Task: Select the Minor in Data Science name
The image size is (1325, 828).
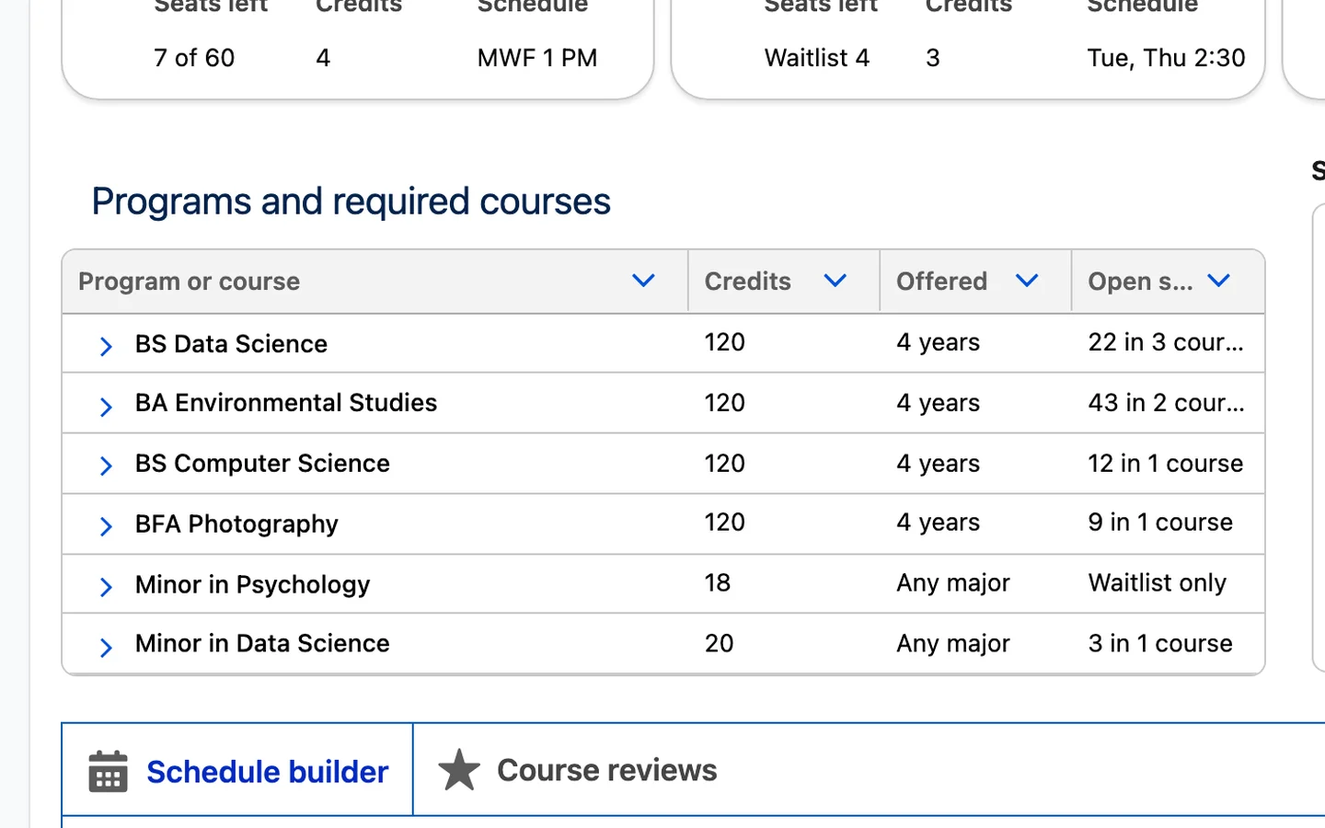Action: pos(262,644)
